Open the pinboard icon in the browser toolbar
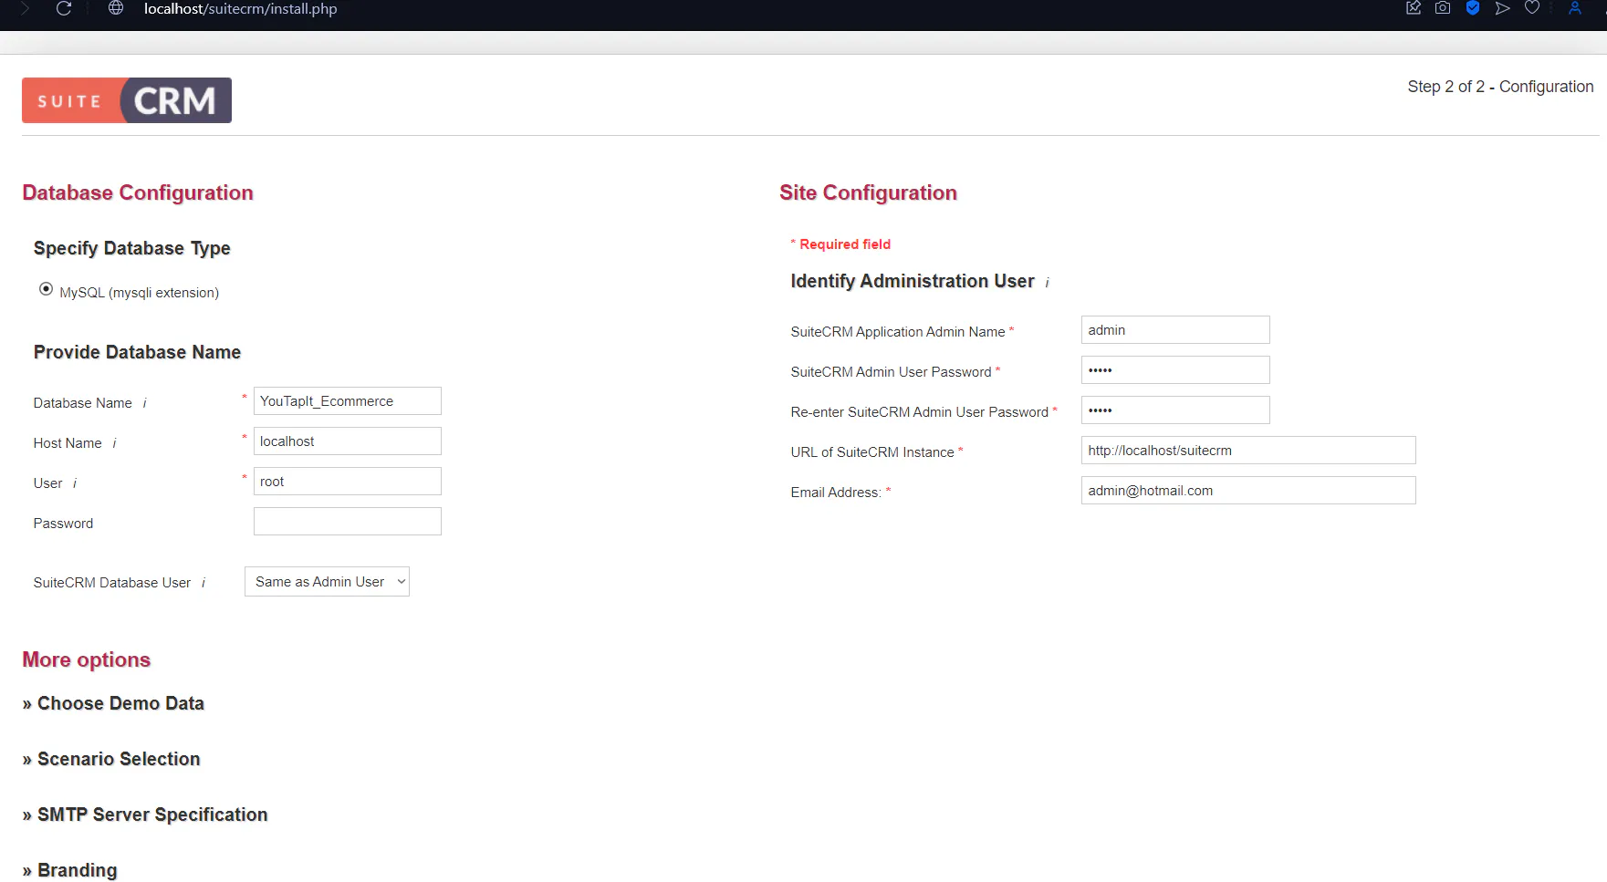 (1414, 8)
